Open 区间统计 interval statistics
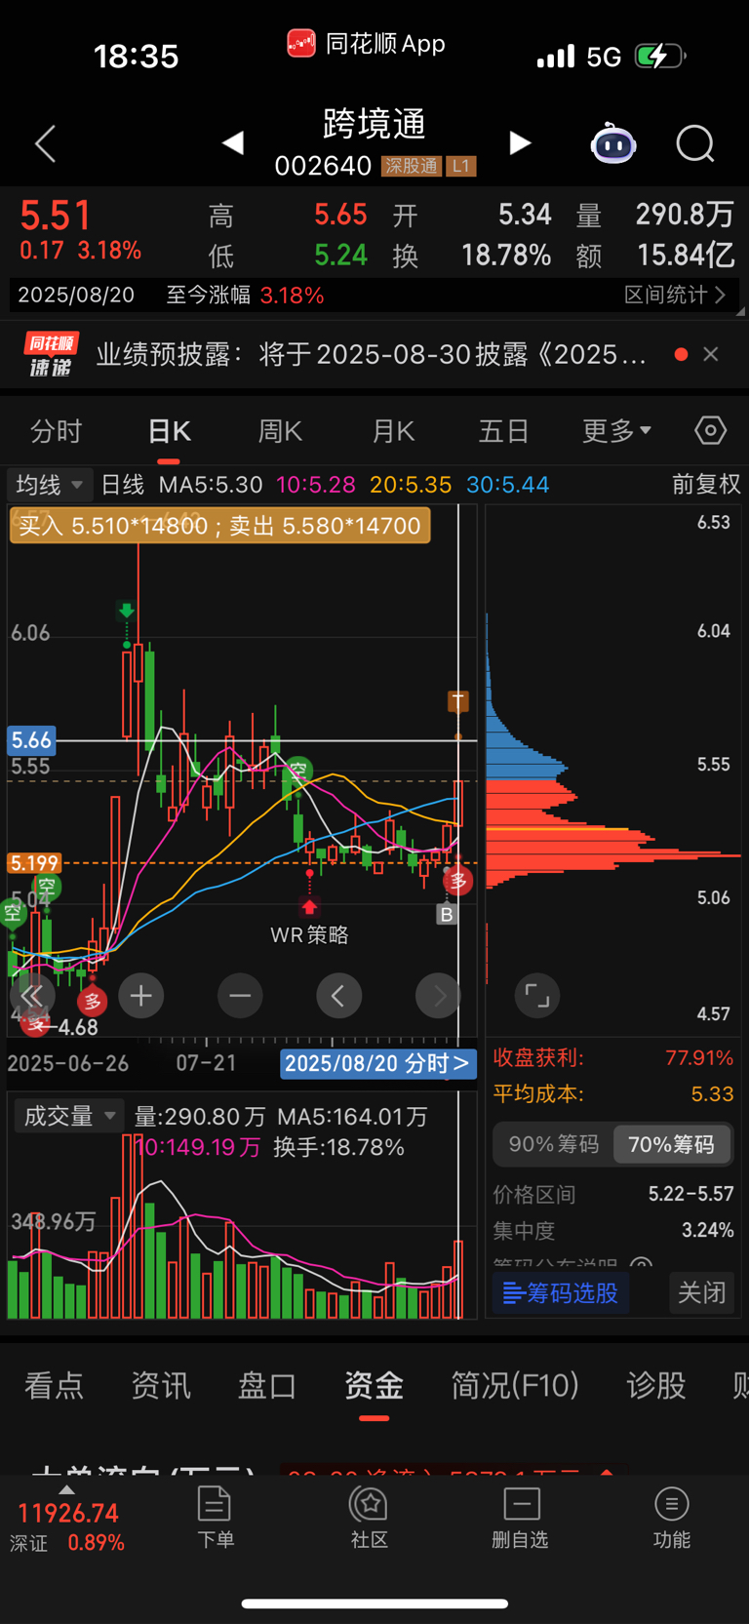750x1624 pixels. coord(675,295)
